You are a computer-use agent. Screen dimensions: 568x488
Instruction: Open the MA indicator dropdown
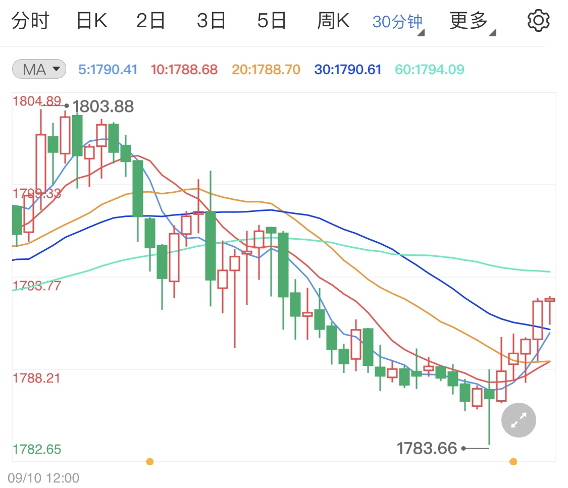point(38,69)
